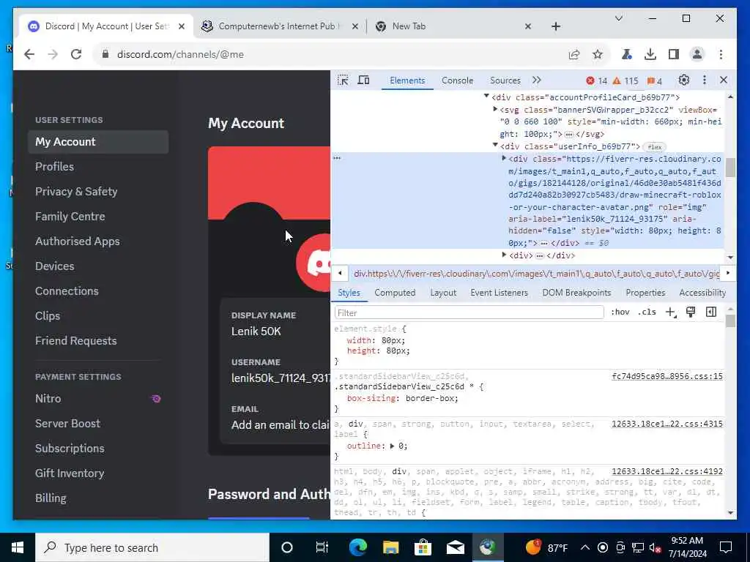The image size is (750, 562).
Task: Open the Computed pane tab
Action: (x=395, y=293)
